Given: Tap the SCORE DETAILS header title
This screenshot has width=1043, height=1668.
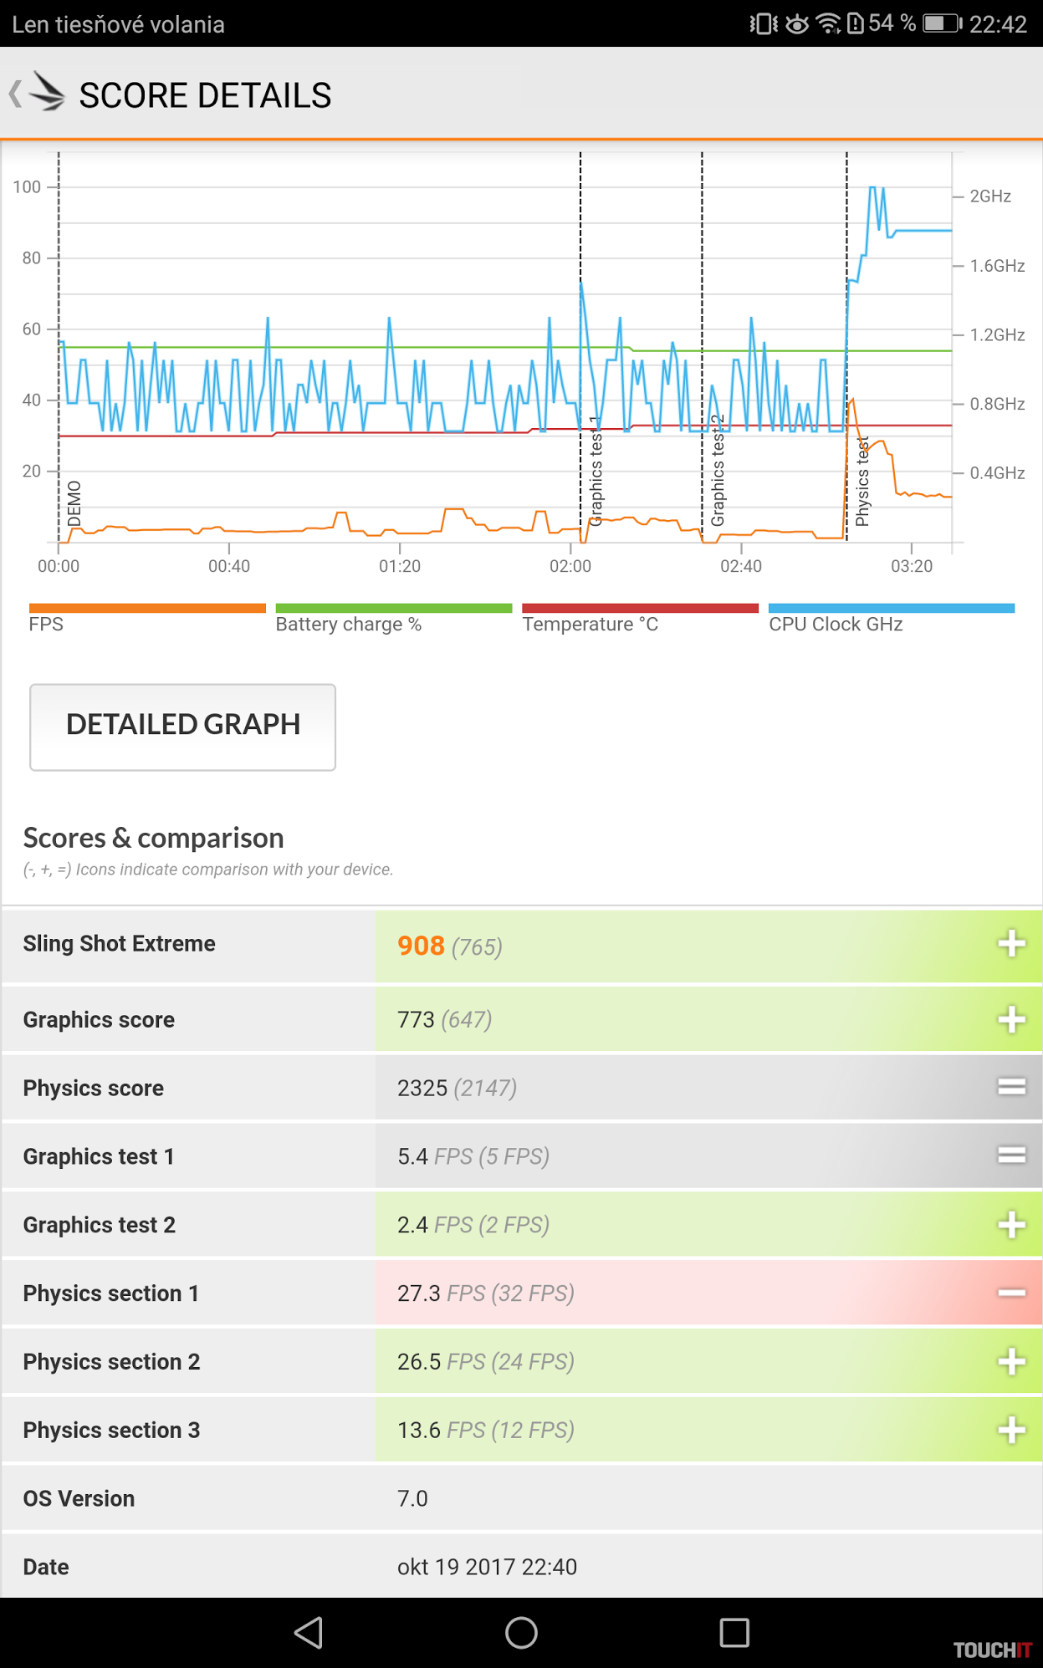Looking at the screenshot, I should (x=205, y=95).
